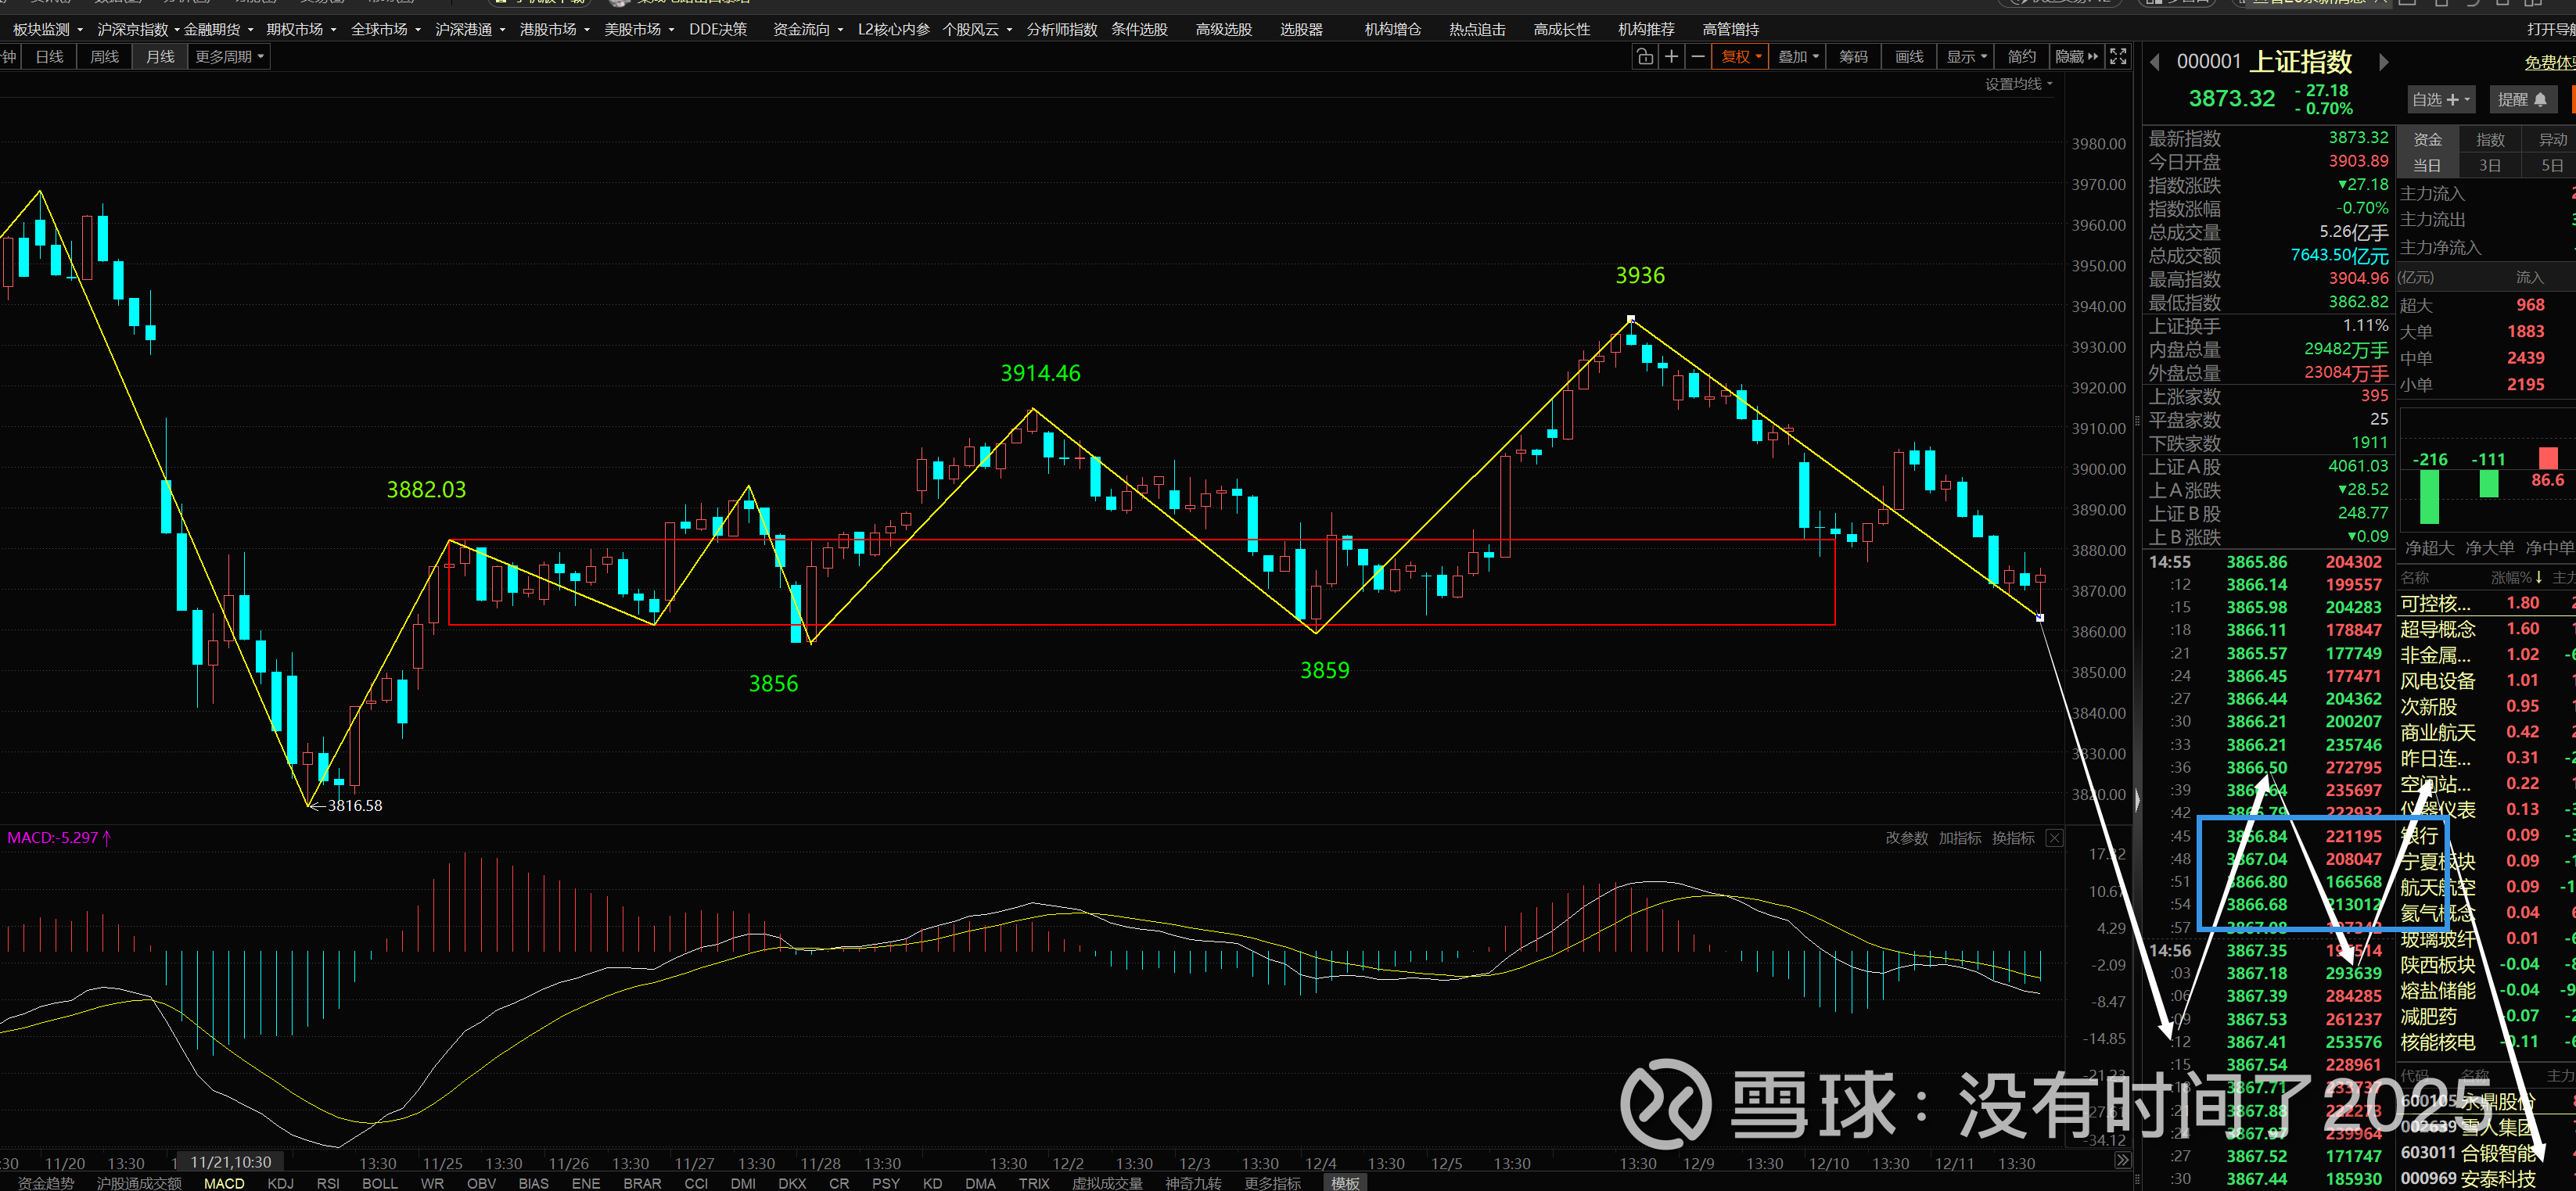Image resolution: width=2576 pixels, height=1191 pixels.
Task: Toggle 画线 drawing tools
Action: [1909, 57]
